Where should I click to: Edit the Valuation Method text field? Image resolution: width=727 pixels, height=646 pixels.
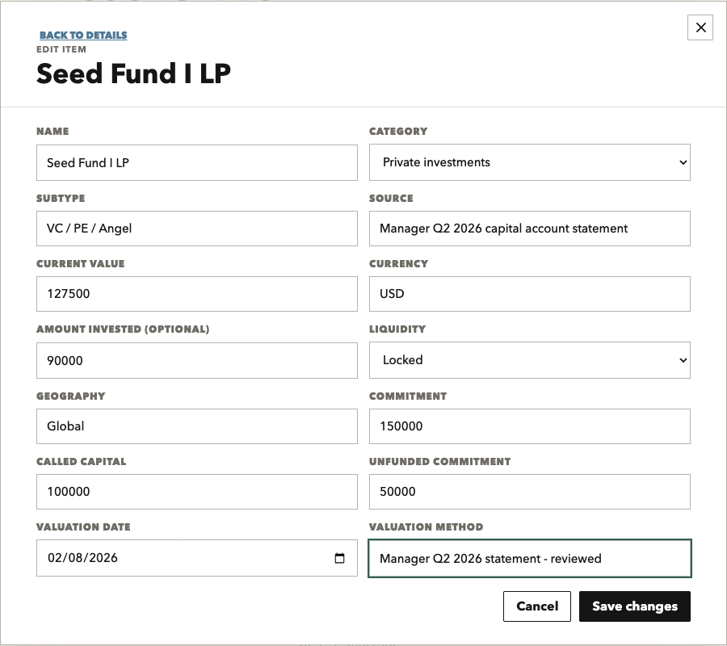coord(529,559)
